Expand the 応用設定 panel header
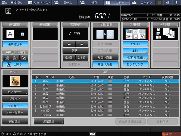 tap(135, 25)
